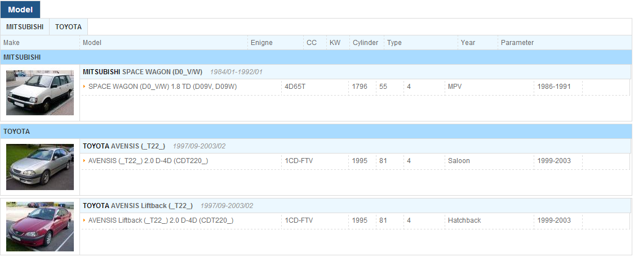Click the Cylinder column header
The width and height of the screenshot is (634, 257).
tap(366, 43)
